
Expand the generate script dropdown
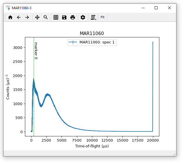tap(93, 17)
